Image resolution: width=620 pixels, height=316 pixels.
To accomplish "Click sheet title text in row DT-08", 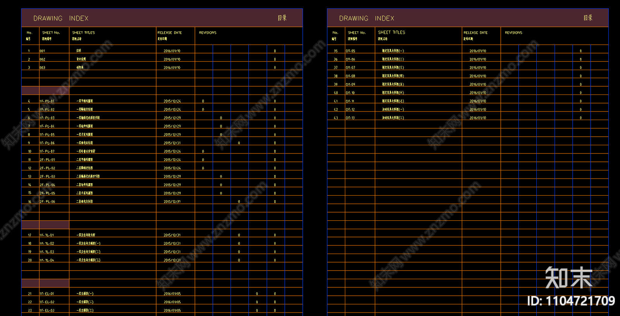I will (x=393, y=76).
